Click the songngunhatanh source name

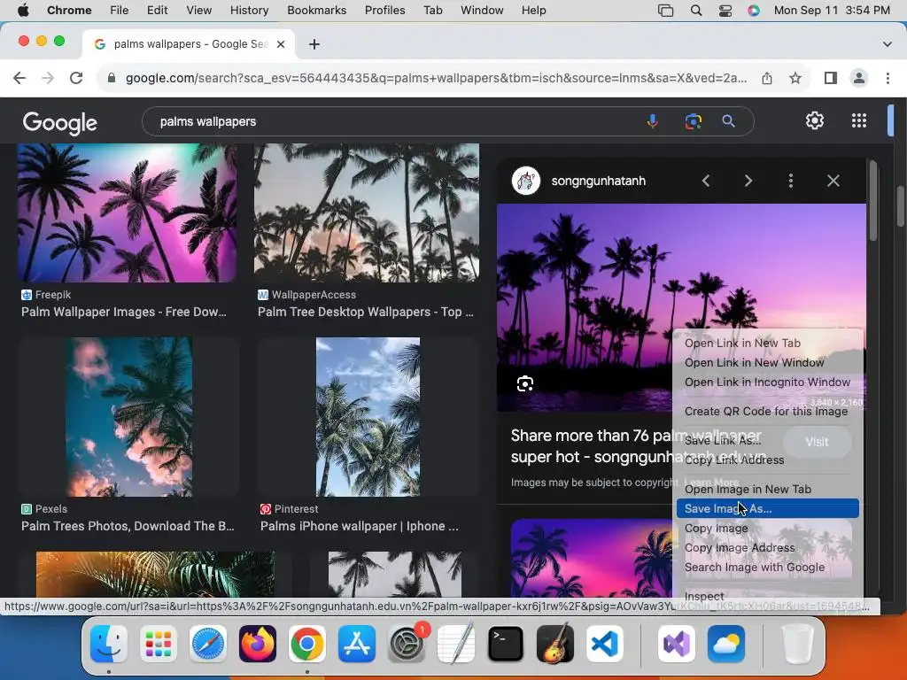(598, 181)
